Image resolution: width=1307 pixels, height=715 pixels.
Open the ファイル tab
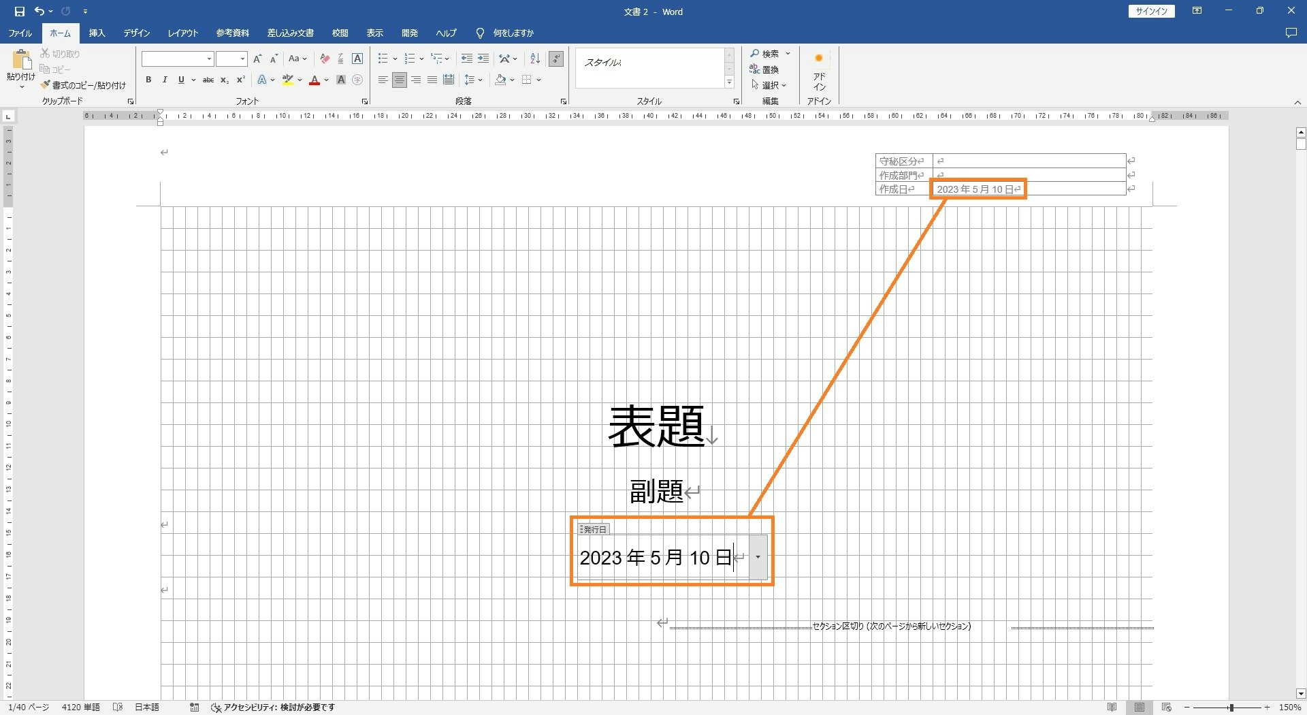click(20, 33)
